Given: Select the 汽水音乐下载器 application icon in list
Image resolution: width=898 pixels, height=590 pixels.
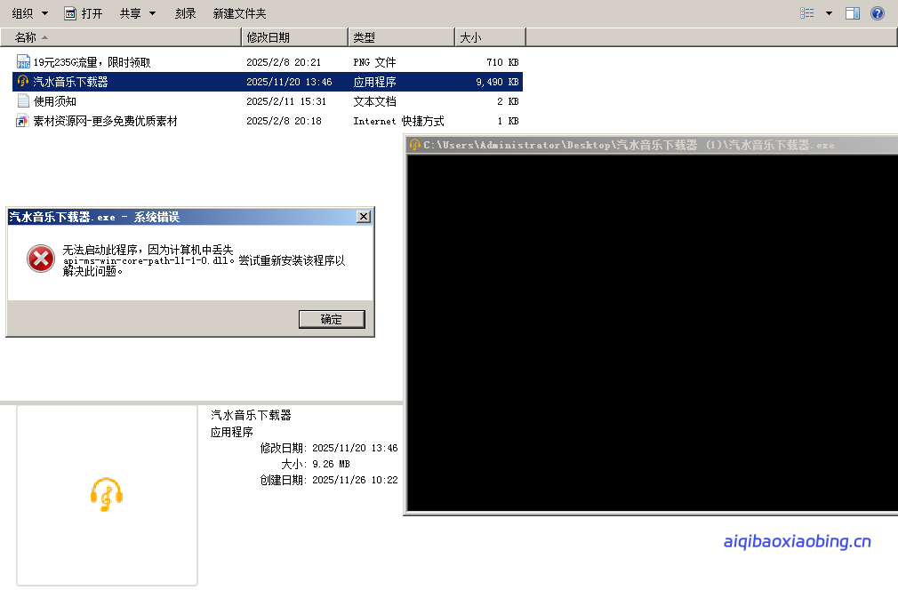Looking at the screenshot, I should pos(23,82).
